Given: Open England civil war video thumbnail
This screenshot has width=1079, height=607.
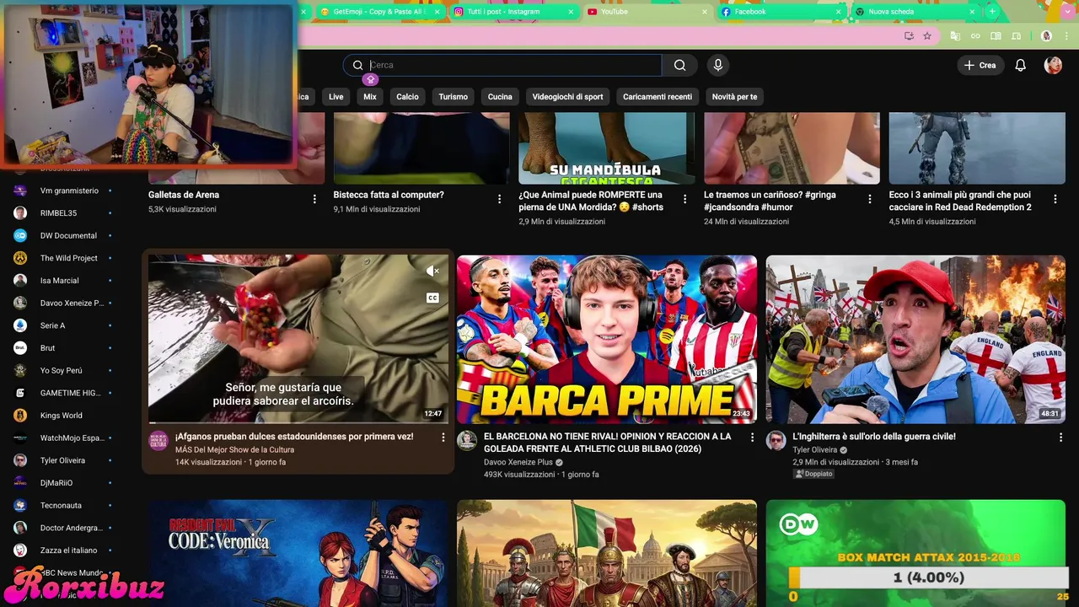Looking at the screenshot, I should [x=915, y=339].
